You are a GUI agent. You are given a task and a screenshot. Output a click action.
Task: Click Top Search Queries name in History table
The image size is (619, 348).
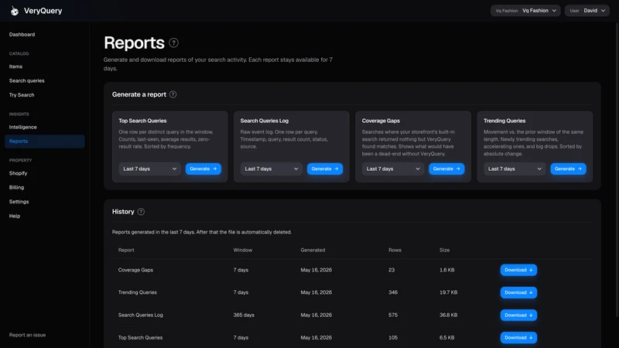pos(140,337)
